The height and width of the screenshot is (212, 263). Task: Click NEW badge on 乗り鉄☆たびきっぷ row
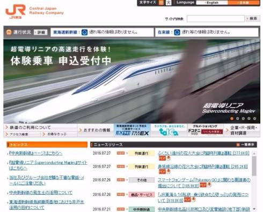(x=121, y=194)
